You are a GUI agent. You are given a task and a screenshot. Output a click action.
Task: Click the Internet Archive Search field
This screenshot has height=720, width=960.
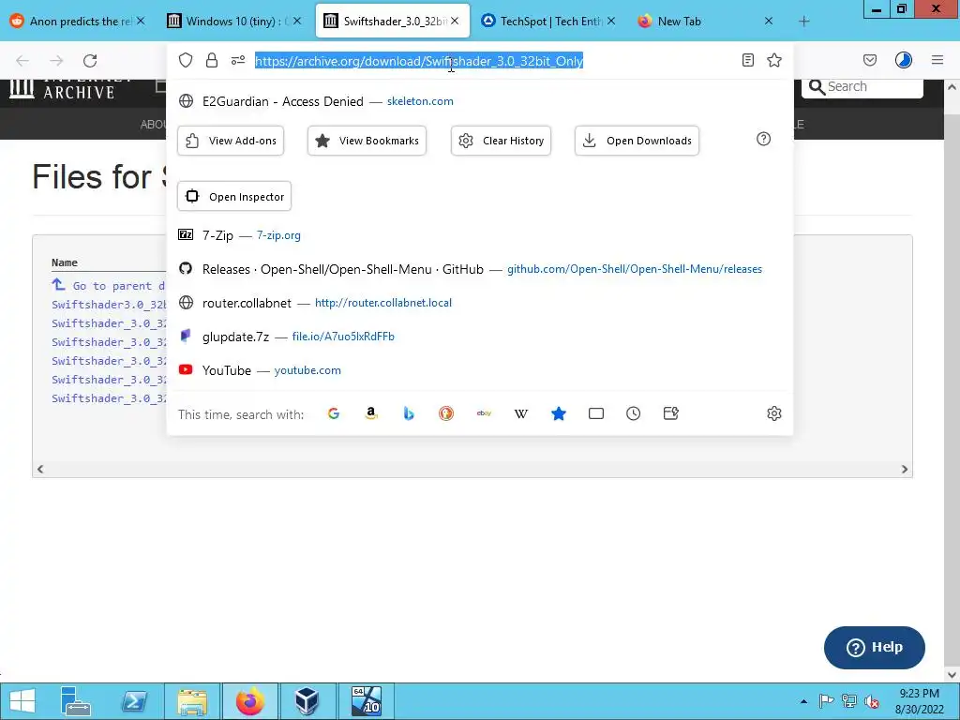pos(862,87)
